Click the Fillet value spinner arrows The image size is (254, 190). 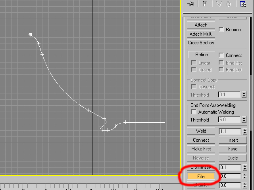coord(244,176)
